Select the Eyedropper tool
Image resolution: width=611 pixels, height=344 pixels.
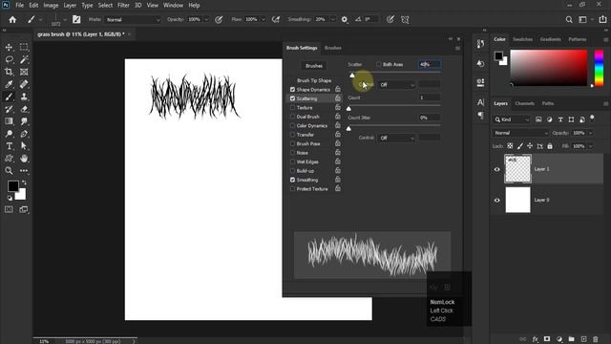tap(9, 84)
